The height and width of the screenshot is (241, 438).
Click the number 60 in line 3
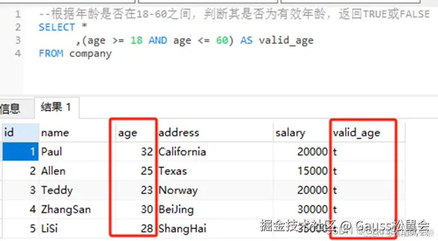pyautogui.click(x=222, y=40)
